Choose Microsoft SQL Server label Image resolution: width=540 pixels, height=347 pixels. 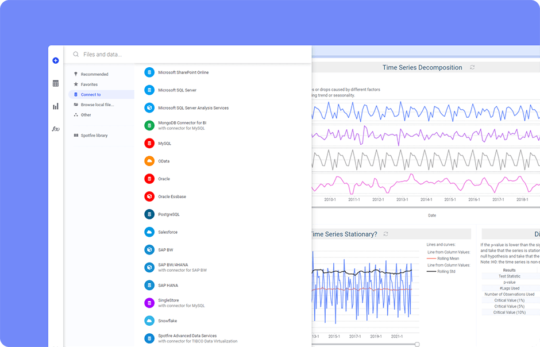tap(177, 90)
